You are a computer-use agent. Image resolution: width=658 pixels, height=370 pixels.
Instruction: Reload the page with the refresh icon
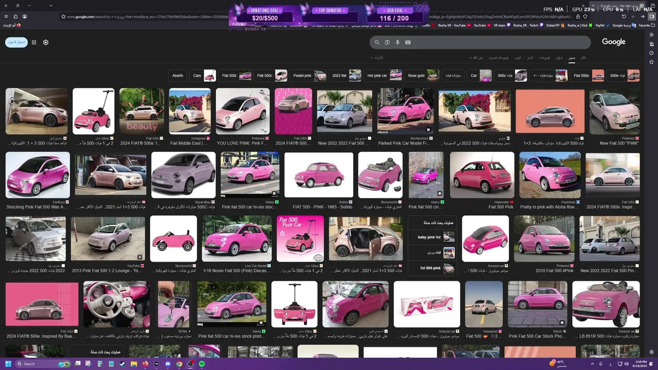point(624,16)
